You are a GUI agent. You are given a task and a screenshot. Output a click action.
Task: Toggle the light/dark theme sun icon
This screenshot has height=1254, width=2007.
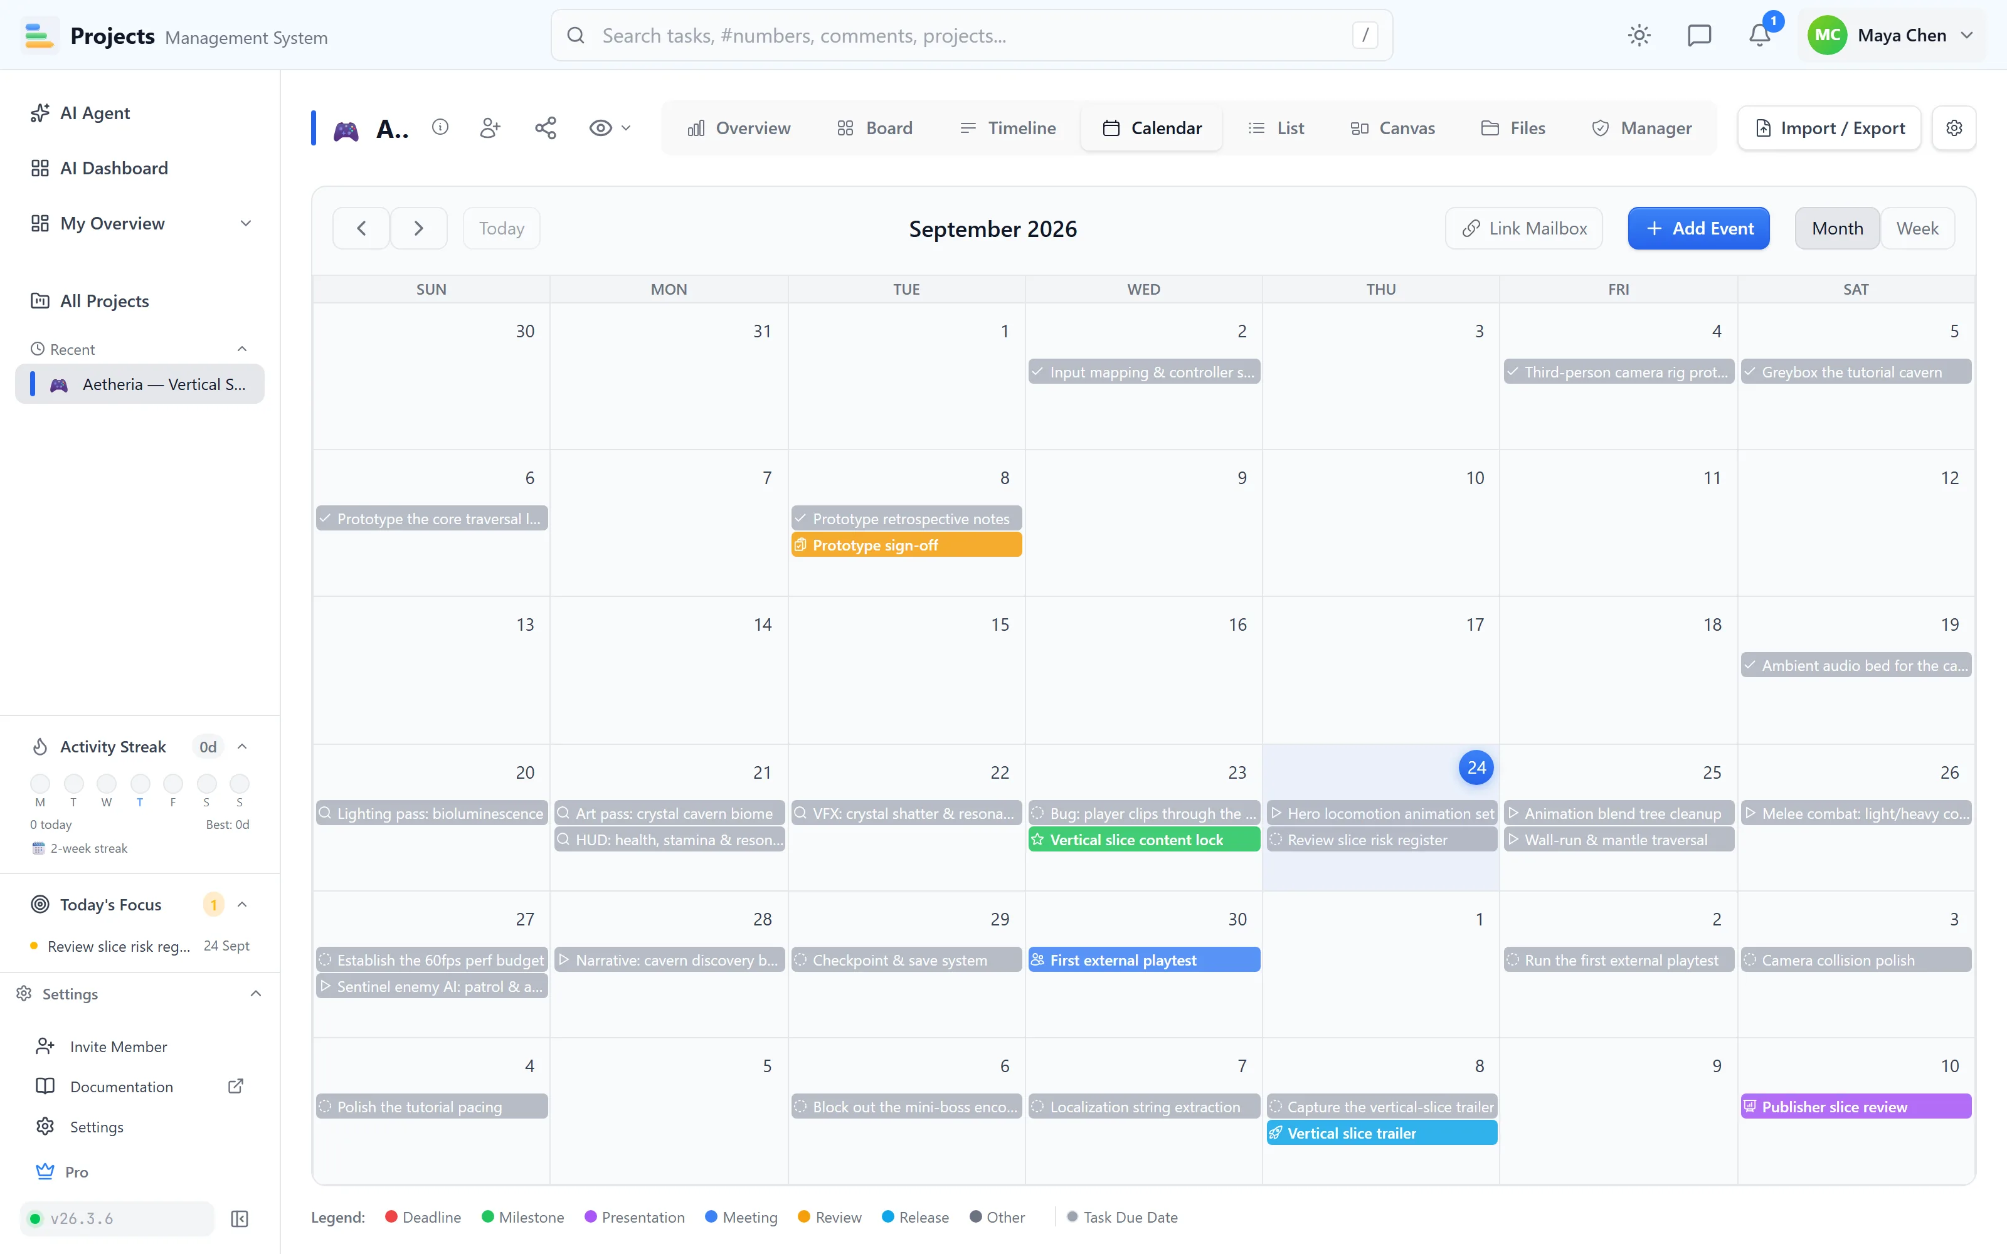click(x=1639, y=35)
